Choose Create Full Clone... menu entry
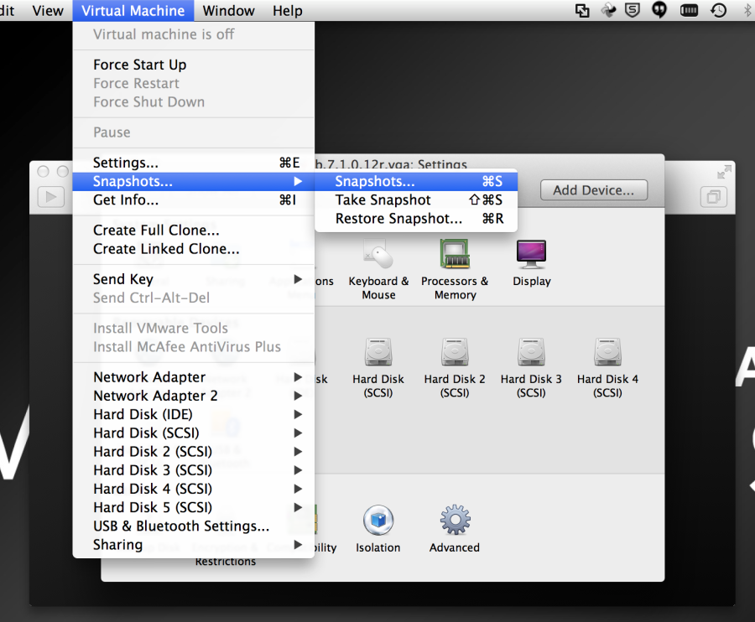Screen dimensions: 755x622 [x=156, y=231]
